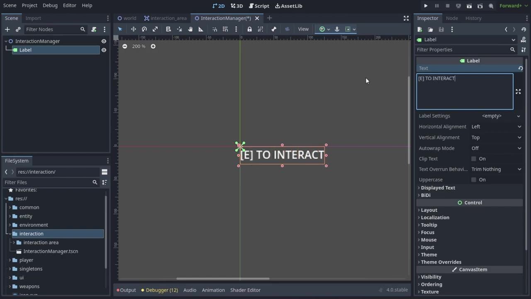Open the expanded text editor for Text

[518, 91]
